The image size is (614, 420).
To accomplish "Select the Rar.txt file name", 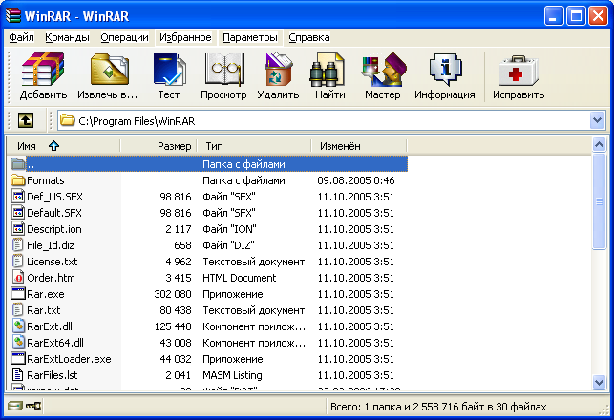I will (x=44, y=310).
